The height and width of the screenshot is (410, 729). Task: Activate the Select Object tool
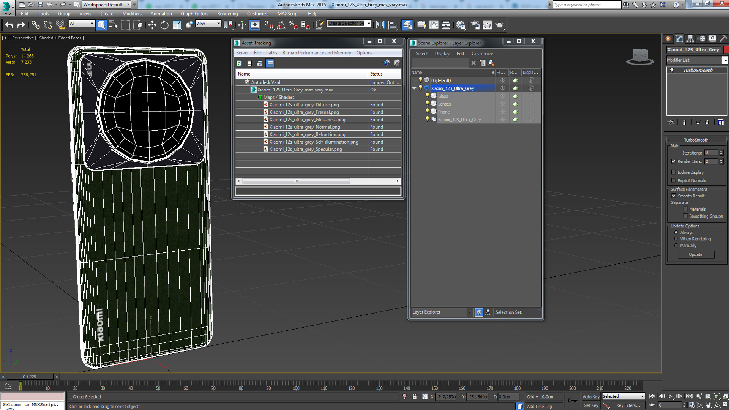(101, 25)
